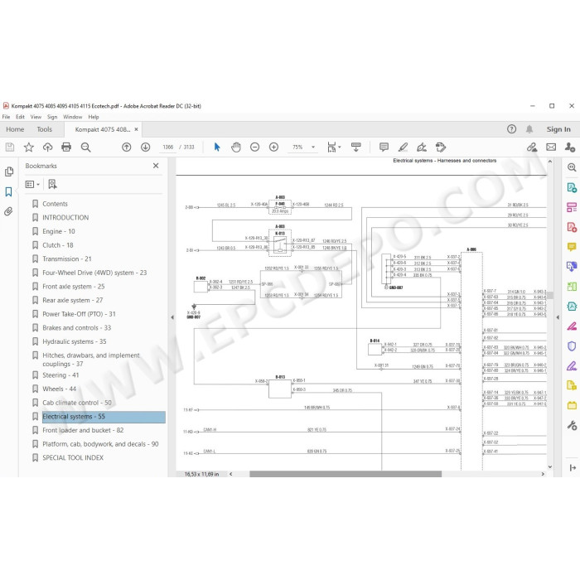Collapse the left navigation pane arrow
This screenshot has height=580, width=580.
tap(172, 317)
